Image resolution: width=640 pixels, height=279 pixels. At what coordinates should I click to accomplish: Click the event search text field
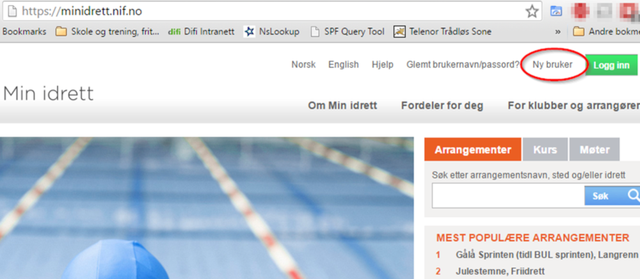pyautogui.click(x=508, y=195)
